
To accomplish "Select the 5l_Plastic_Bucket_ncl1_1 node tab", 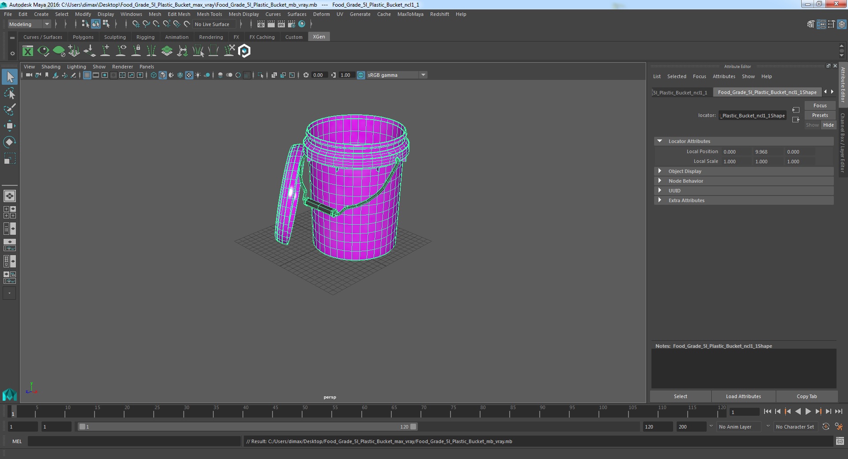I will coord(680,92).
